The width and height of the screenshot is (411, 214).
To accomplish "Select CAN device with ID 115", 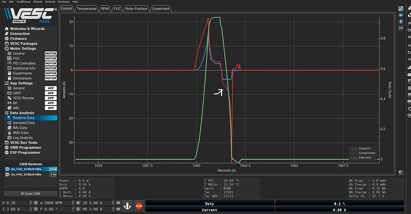I will click(30, 175).
